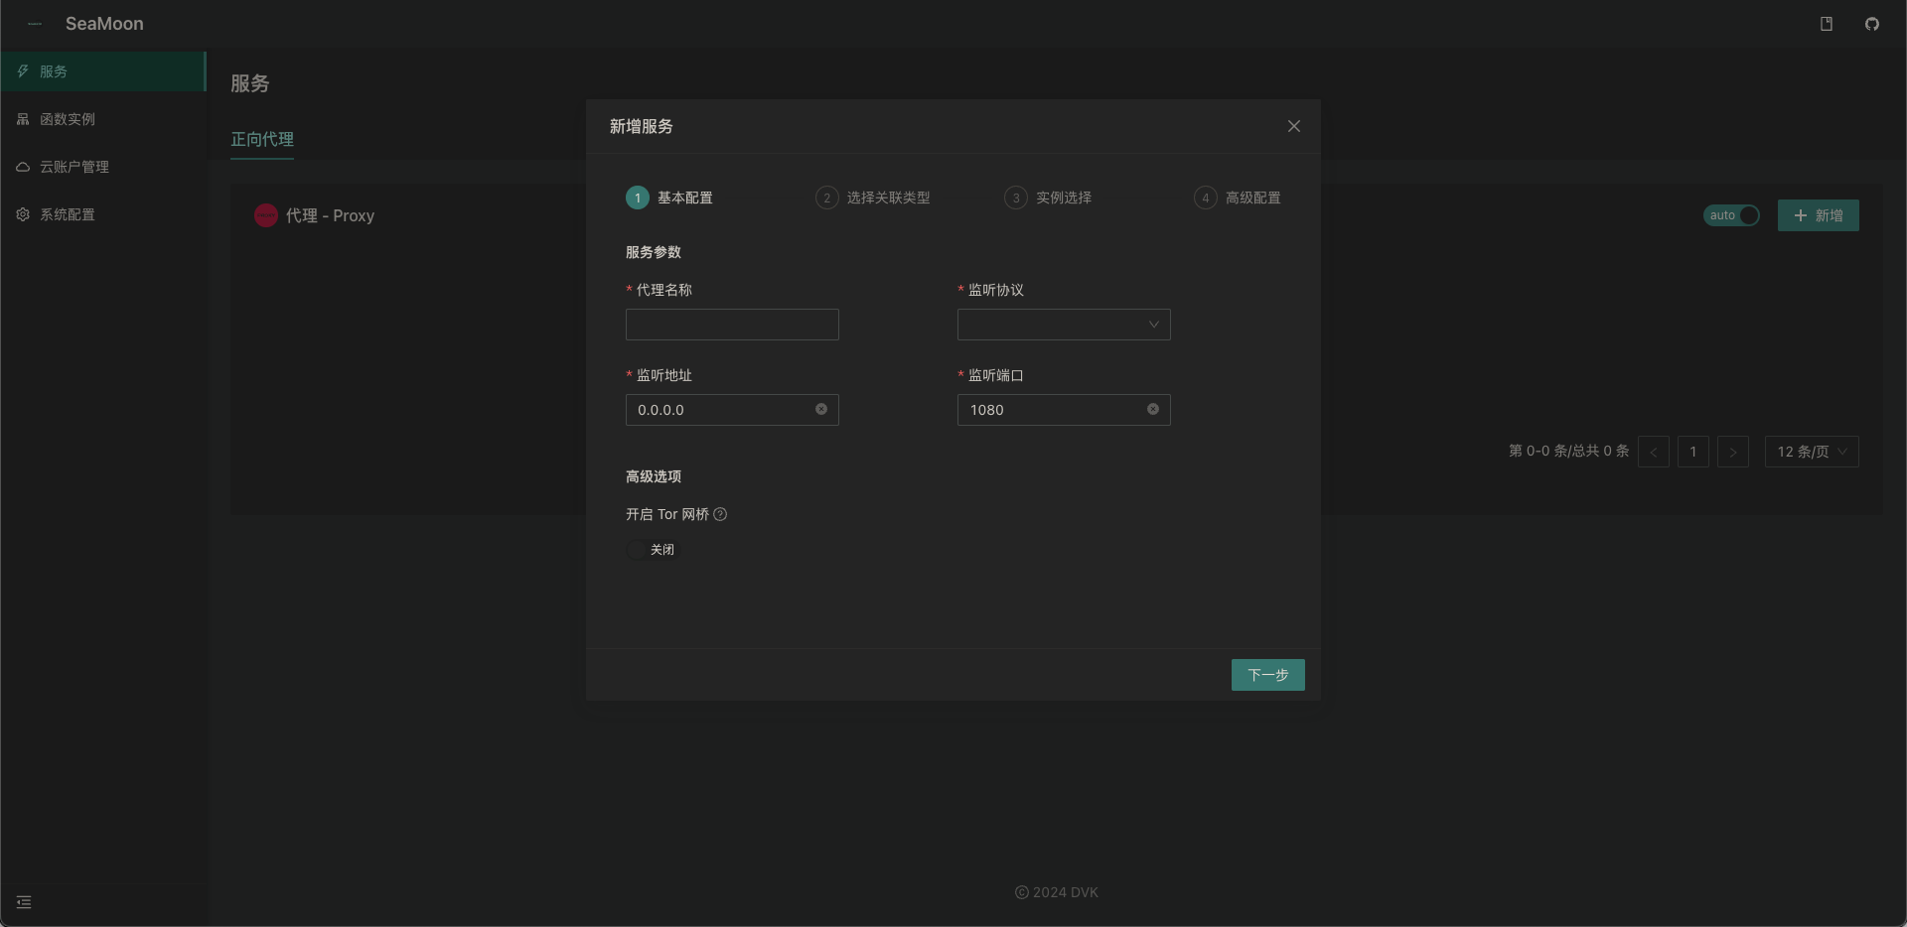The height and width of the screenshot is (927, 1907).
Task: Open the 监听协议 dropdown
Action: [x=1064, y=325]
